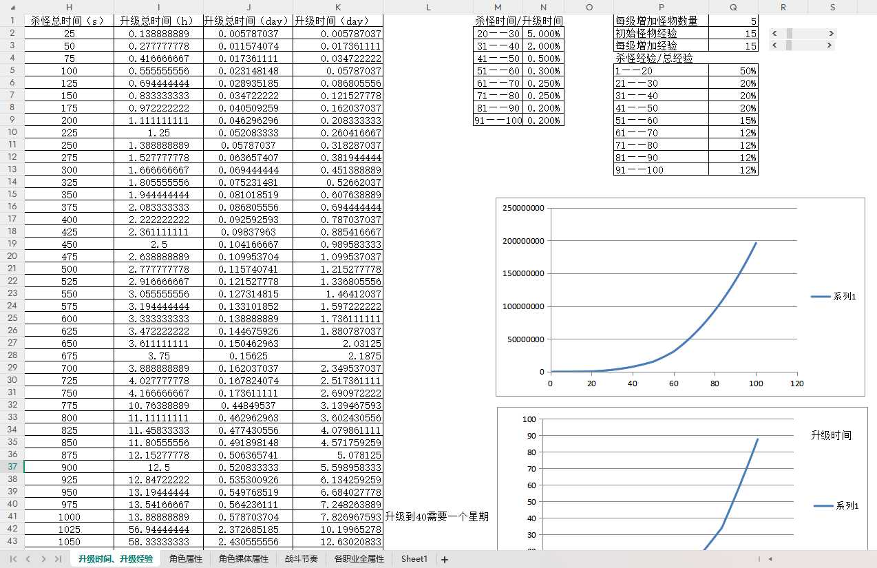Switch to the 角色属性 sheet tab
This screenshot has width=877, height=568.
(186, 559)
